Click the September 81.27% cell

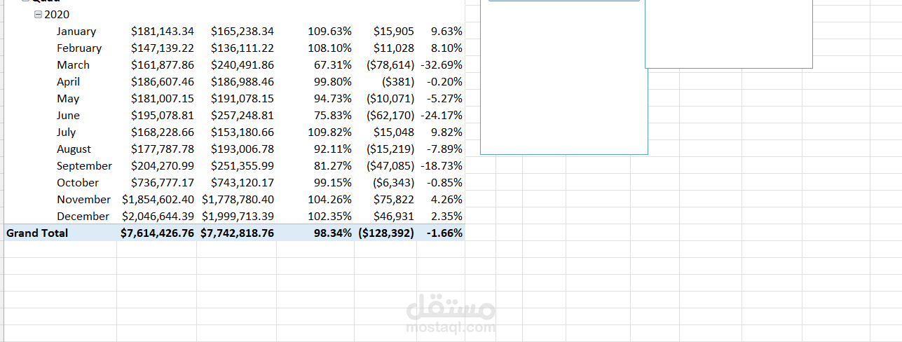pos(333,166)
